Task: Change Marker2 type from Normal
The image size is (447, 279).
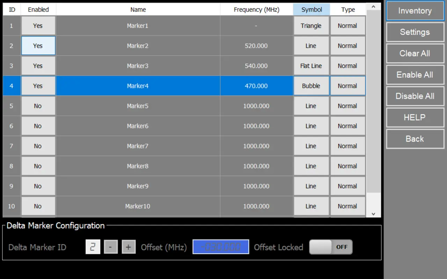Action: [x=347, y=46]
